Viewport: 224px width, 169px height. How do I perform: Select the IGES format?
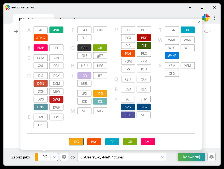84,83
